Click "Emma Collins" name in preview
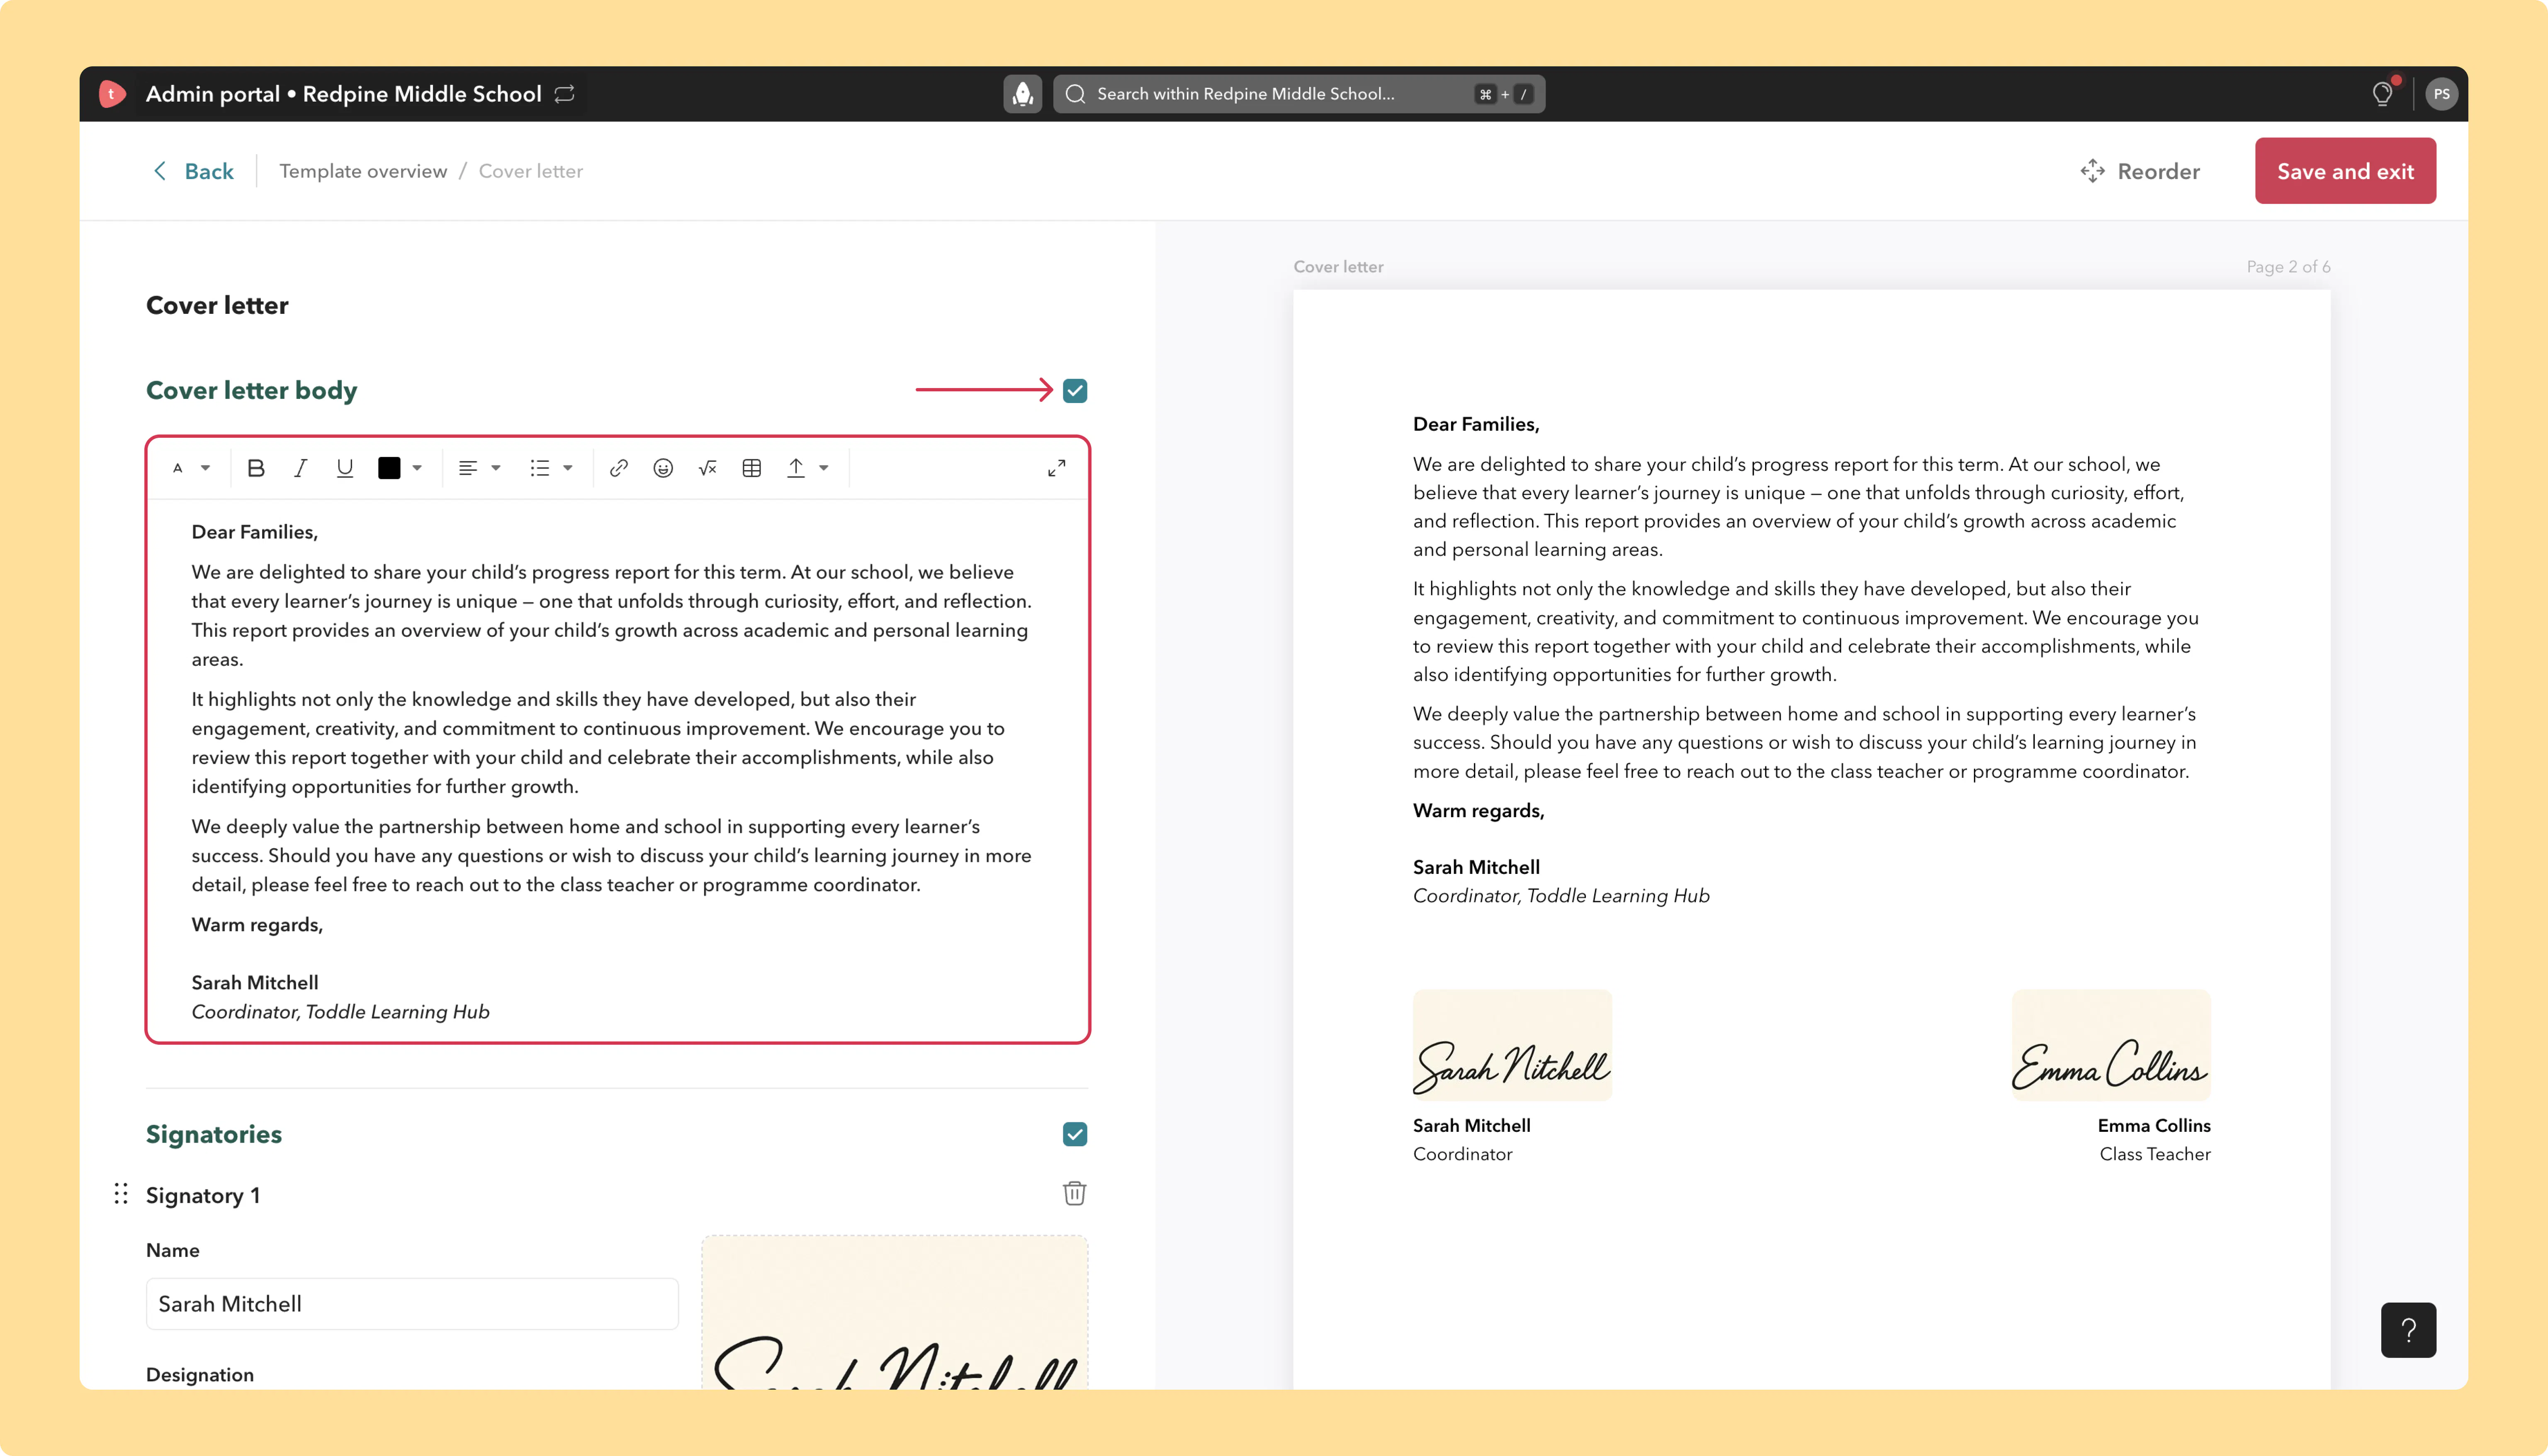Screen dimensions: 2548x1456 [x=2154, y=1126]
